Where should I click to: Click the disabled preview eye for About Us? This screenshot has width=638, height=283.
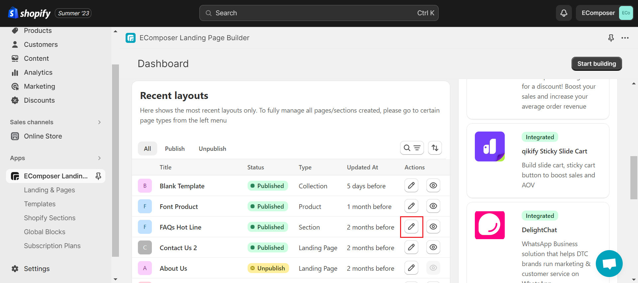pyautogui.click(x=433, y=268)
